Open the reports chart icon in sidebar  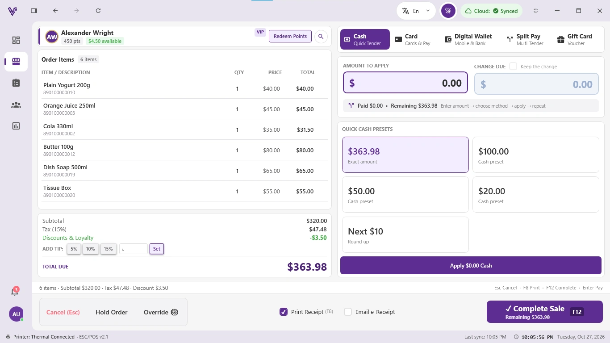tap(16, 126)
